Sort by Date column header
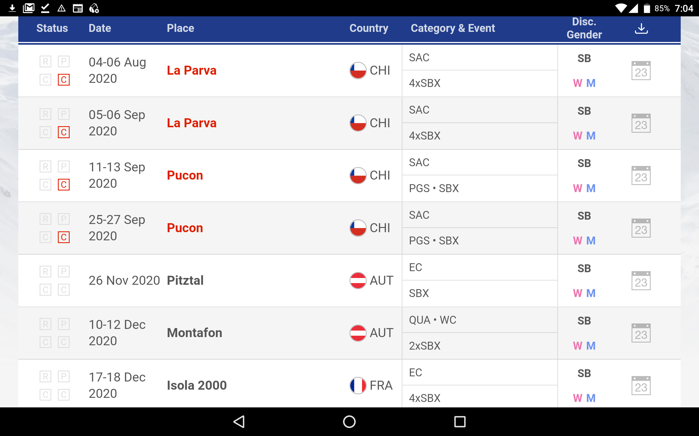The image size is (699, 436). point(100,28)
